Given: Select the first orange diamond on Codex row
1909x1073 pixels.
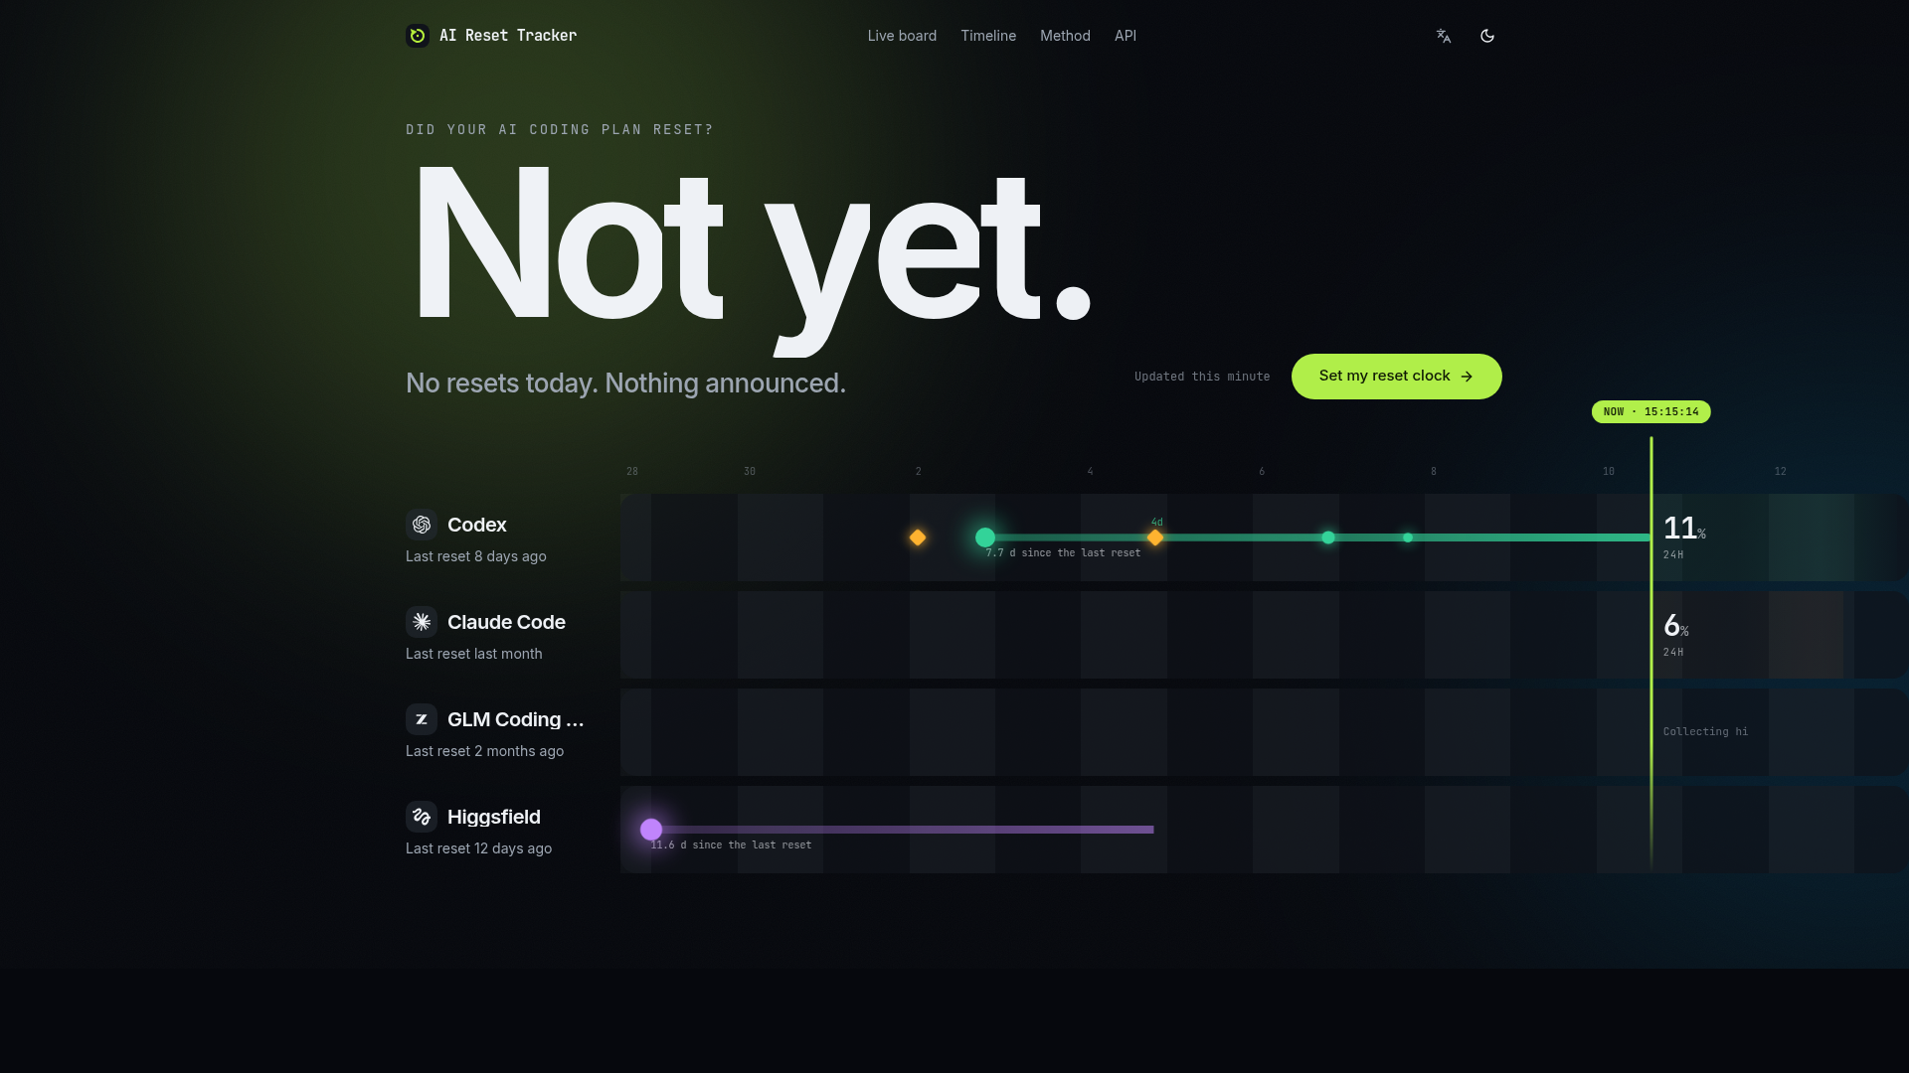Looking at the screenshot, I should click(x=918, y=537).
